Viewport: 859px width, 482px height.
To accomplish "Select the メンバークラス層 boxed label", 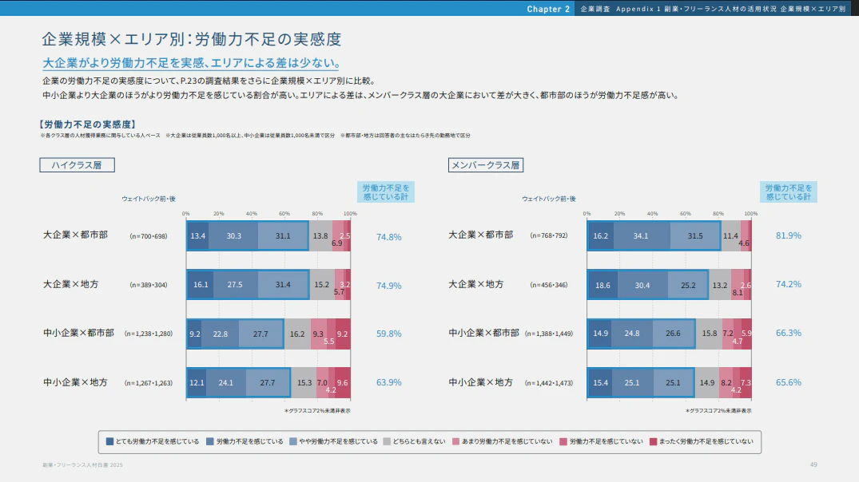I will pos(486,165).
